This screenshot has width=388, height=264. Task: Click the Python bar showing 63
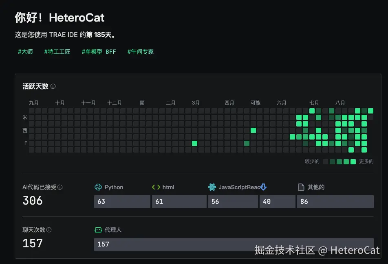tap(122, 202)
